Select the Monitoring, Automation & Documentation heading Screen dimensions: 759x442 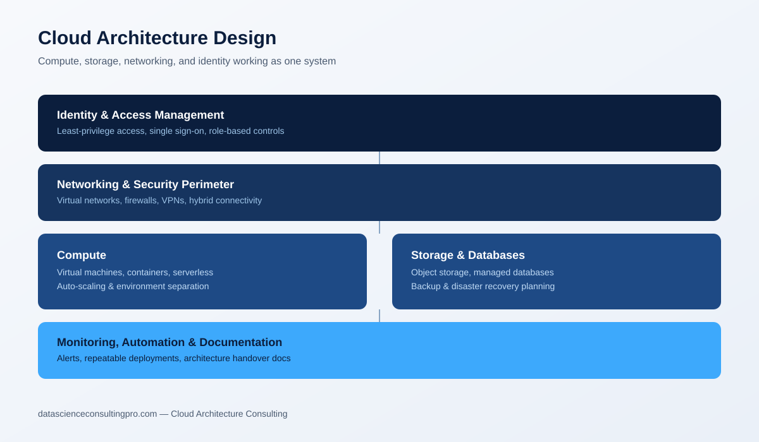coord(170,342)
